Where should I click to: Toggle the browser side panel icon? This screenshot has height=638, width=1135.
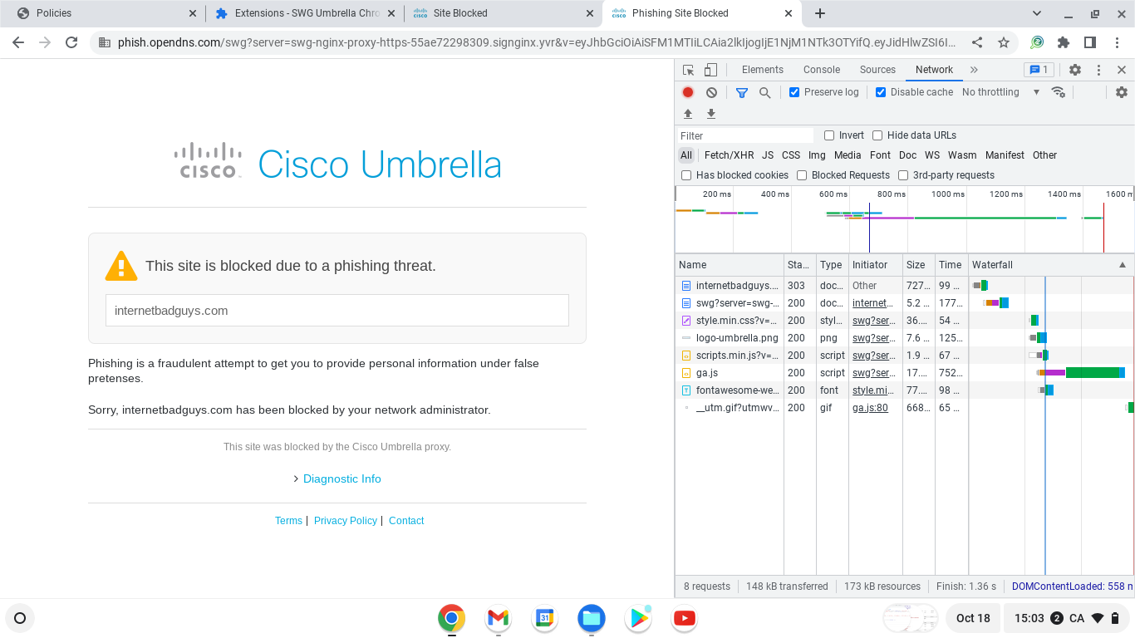1090,42
